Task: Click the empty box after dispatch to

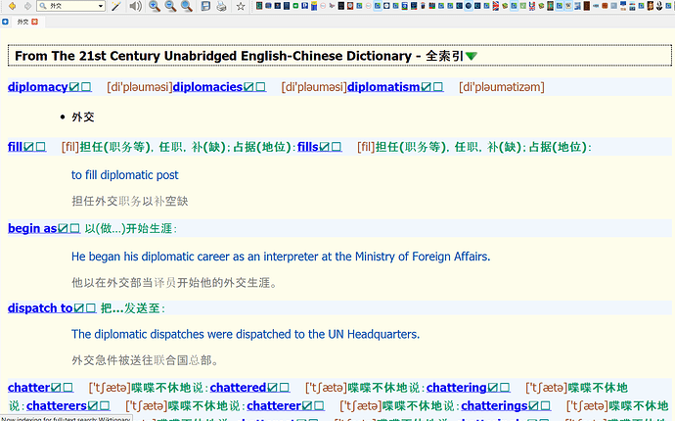Action: [91, 308]
